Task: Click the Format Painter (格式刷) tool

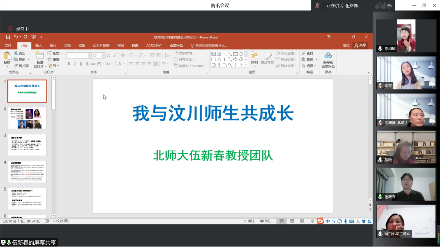Action: [x=21, y=66]
